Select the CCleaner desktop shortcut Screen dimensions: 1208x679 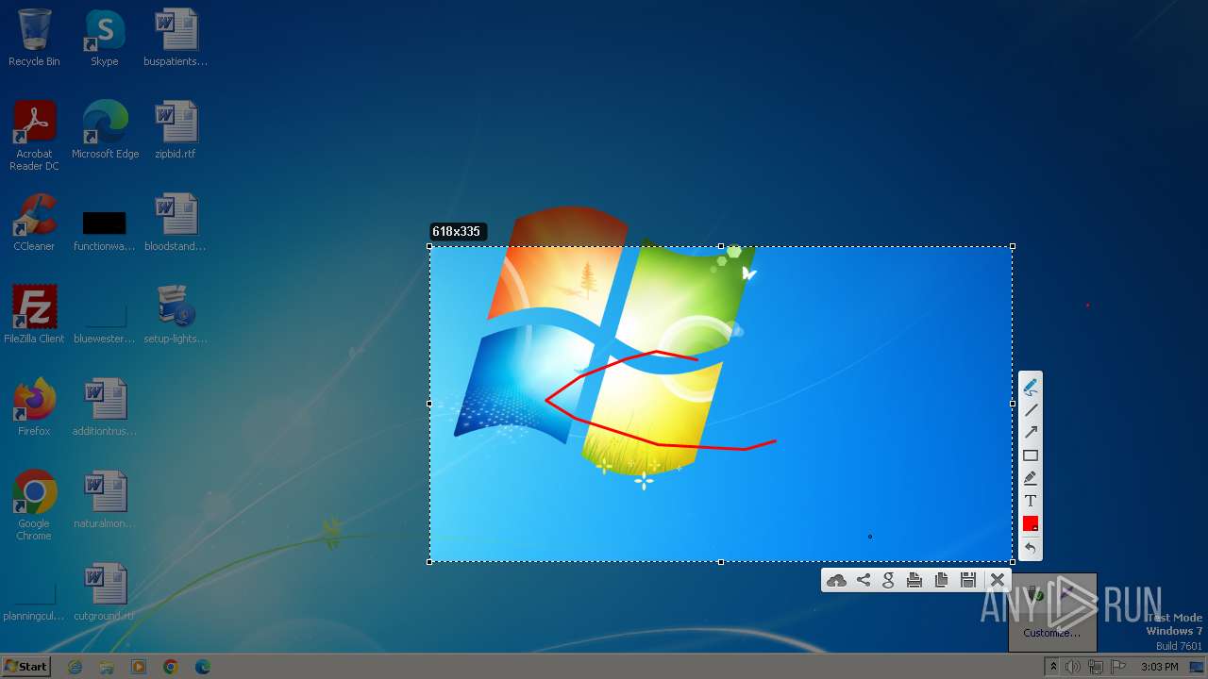pos(34,223)
